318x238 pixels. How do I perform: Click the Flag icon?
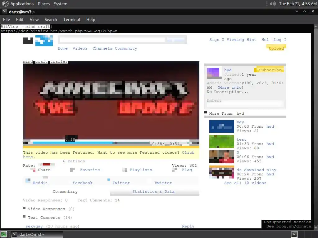coord(175,170)
